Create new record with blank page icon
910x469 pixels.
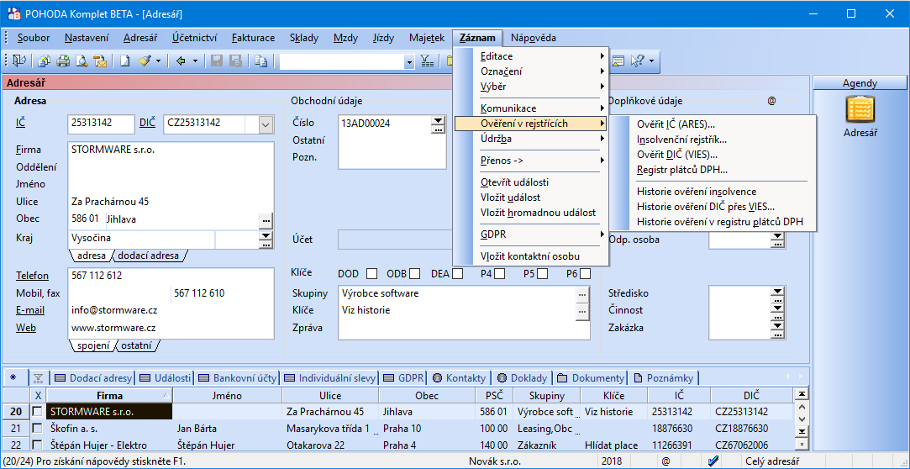pyautogui.click(x=124, y=61)
